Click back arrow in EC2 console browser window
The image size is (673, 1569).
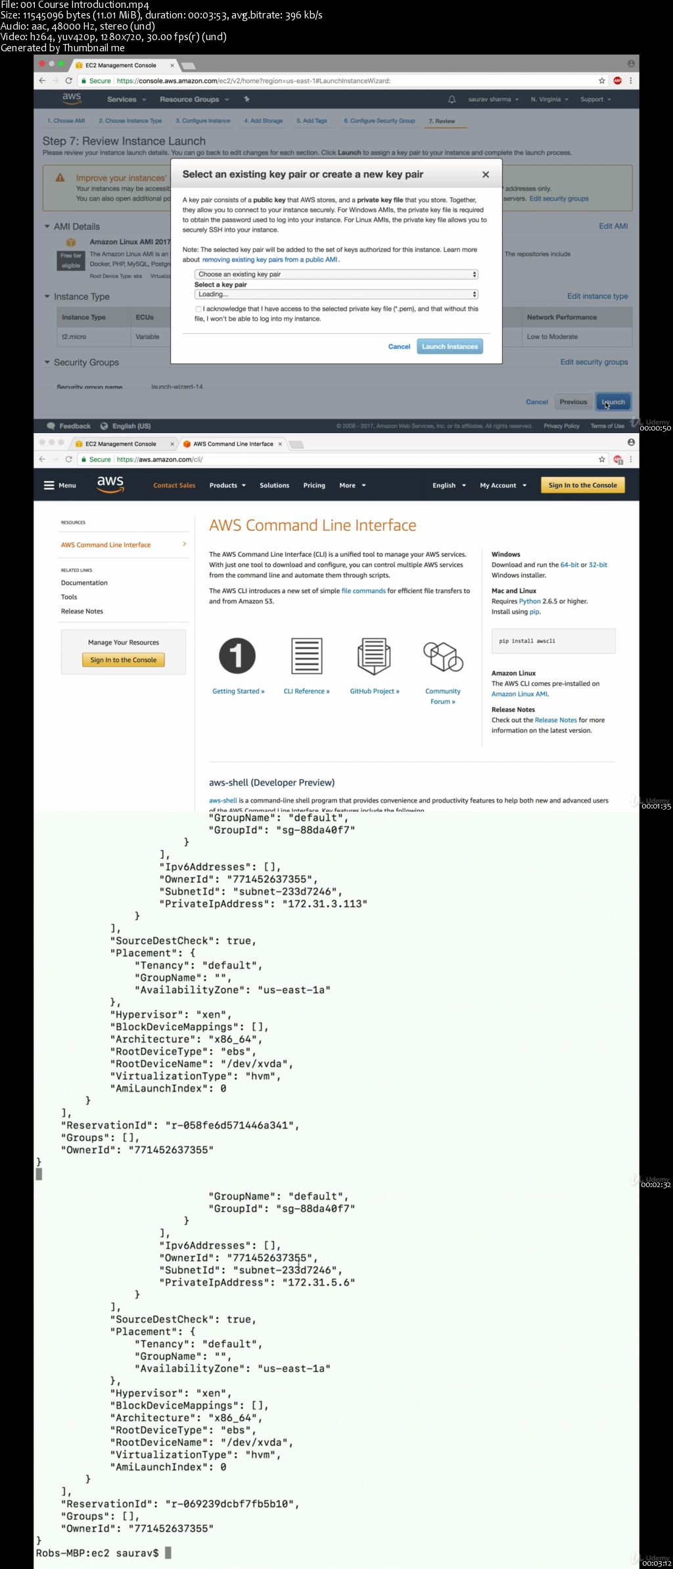pos(42,81)
